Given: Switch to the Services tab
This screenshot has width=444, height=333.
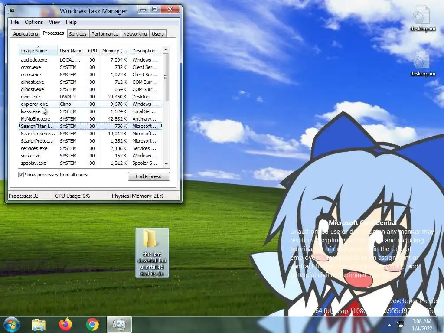Looking at the screenshot, I should coord(78,34).
